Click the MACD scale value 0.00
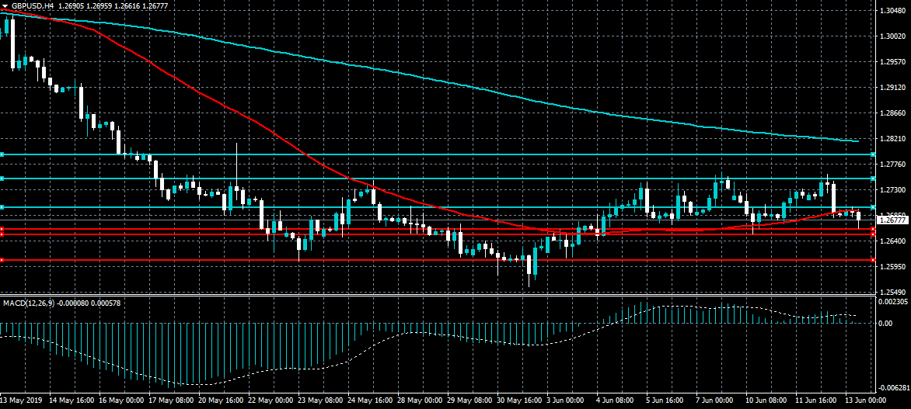Viewport: 911px width, 409px height. [x=885, y=323]
